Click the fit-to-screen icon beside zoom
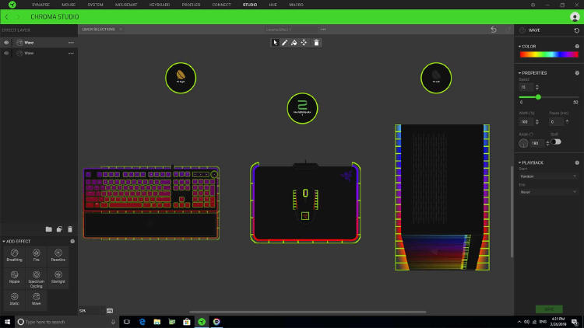This screenshot has width=584, height=328. click(110, 311)
